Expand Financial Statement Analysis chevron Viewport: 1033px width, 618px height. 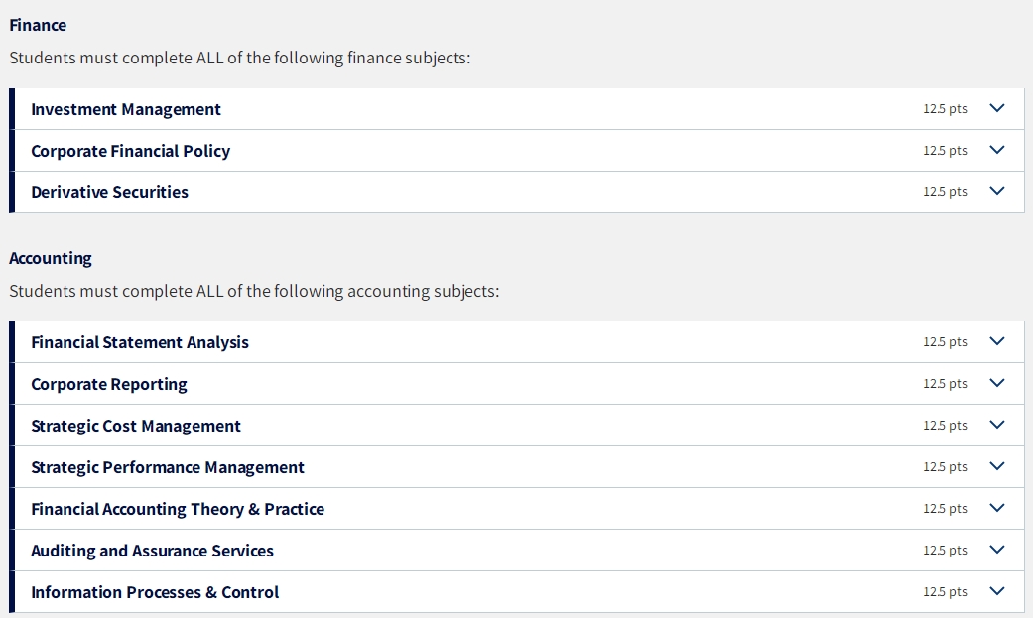997,341
